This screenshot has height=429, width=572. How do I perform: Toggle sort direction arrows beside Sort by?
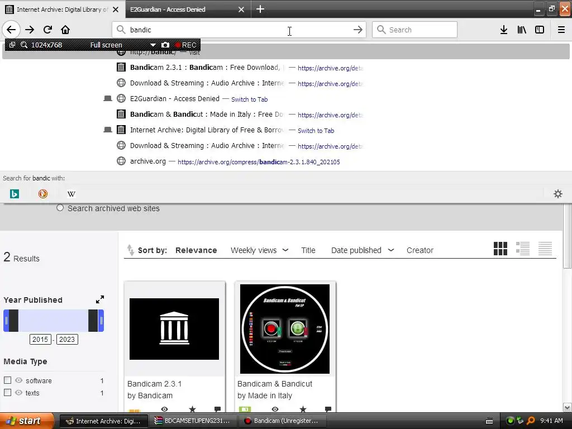[x=130, y=250]
